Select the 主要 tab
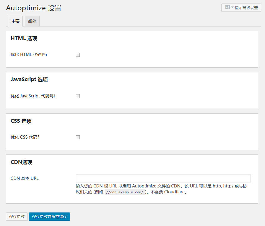 [x=15, y=21]
